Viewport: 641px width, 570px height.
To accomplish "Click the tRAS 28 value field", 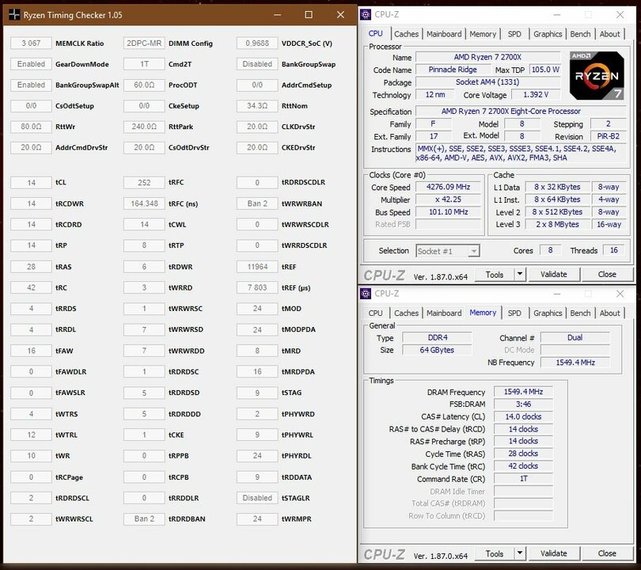I will tap(31, 267).
